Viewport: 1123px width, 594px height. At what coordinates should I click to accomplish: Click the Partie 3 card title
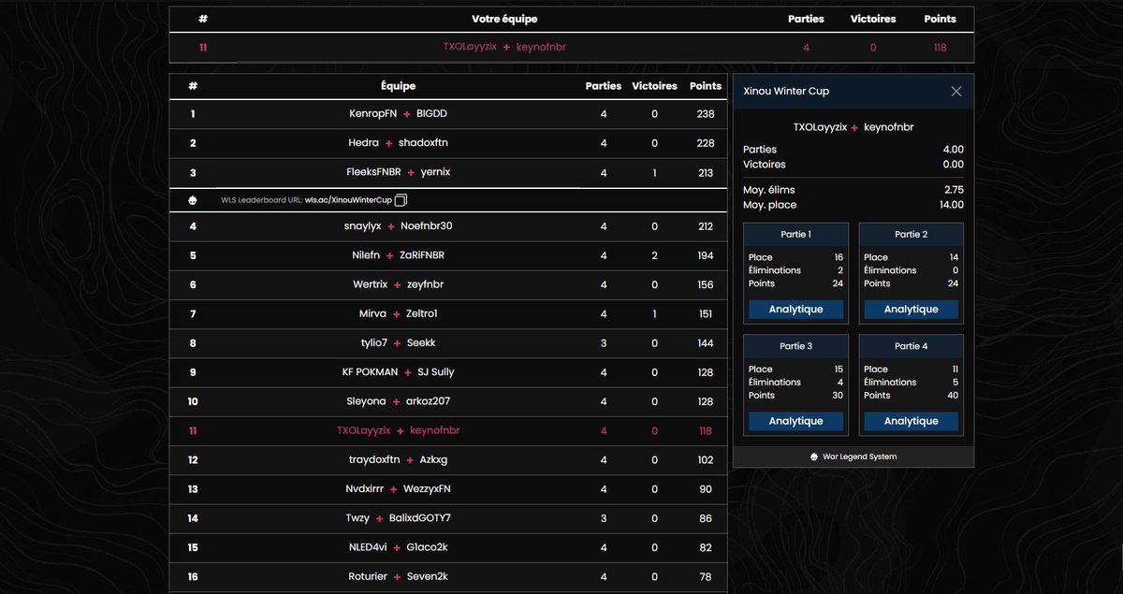[795, 346]
